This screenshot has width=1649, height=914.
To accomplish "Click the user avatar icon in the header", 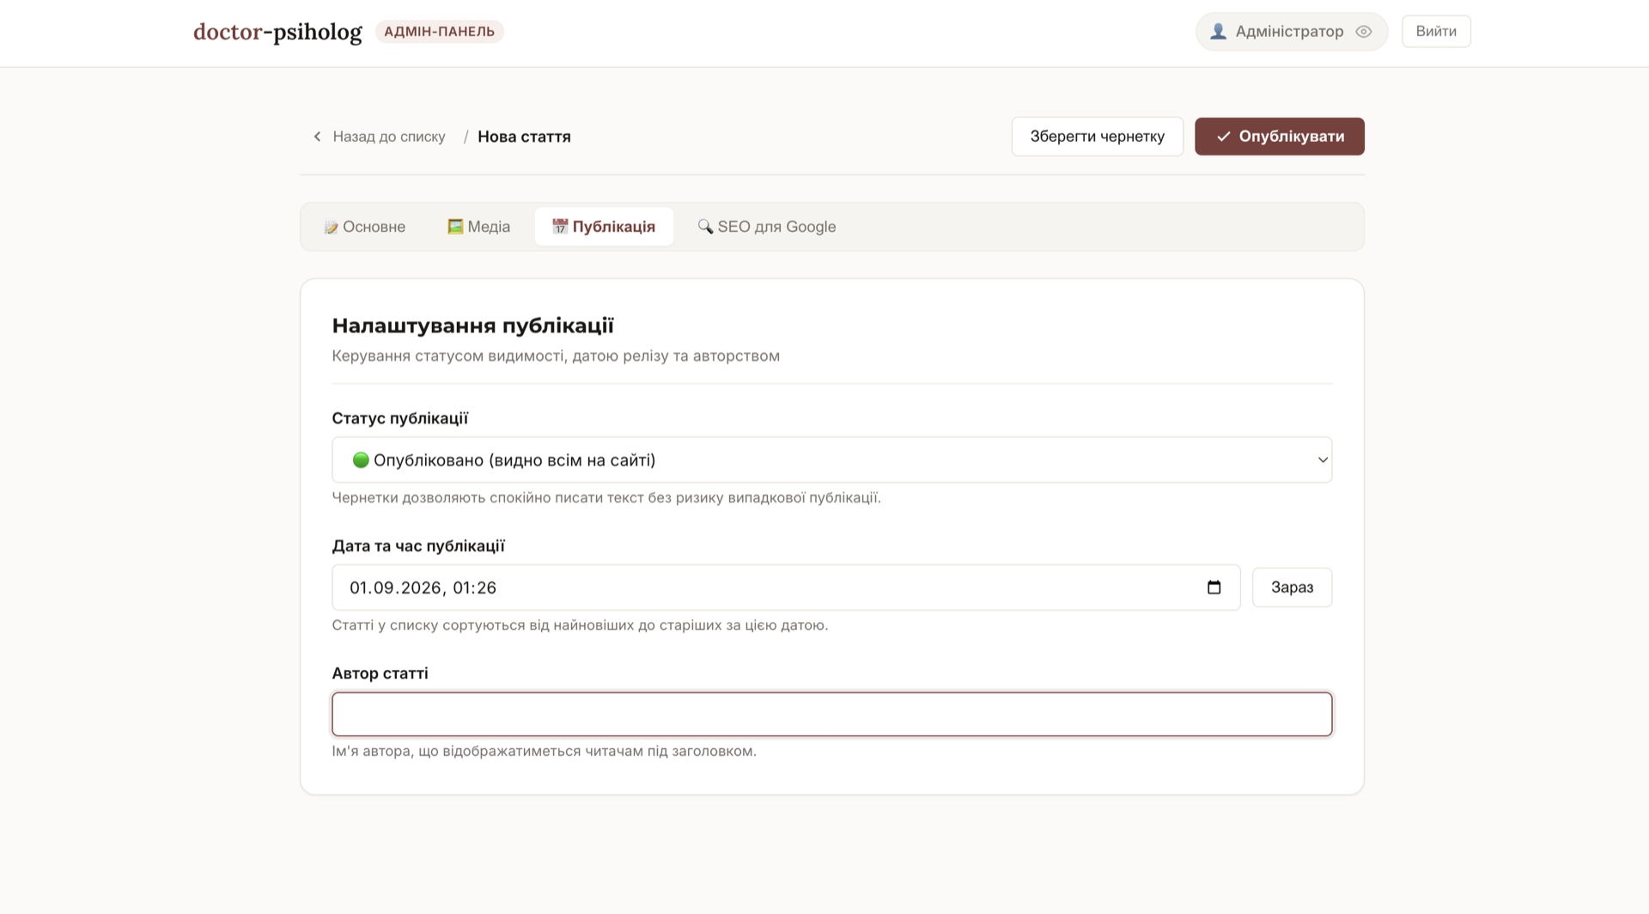I will pyautogui.click(x=1218, y=32).
